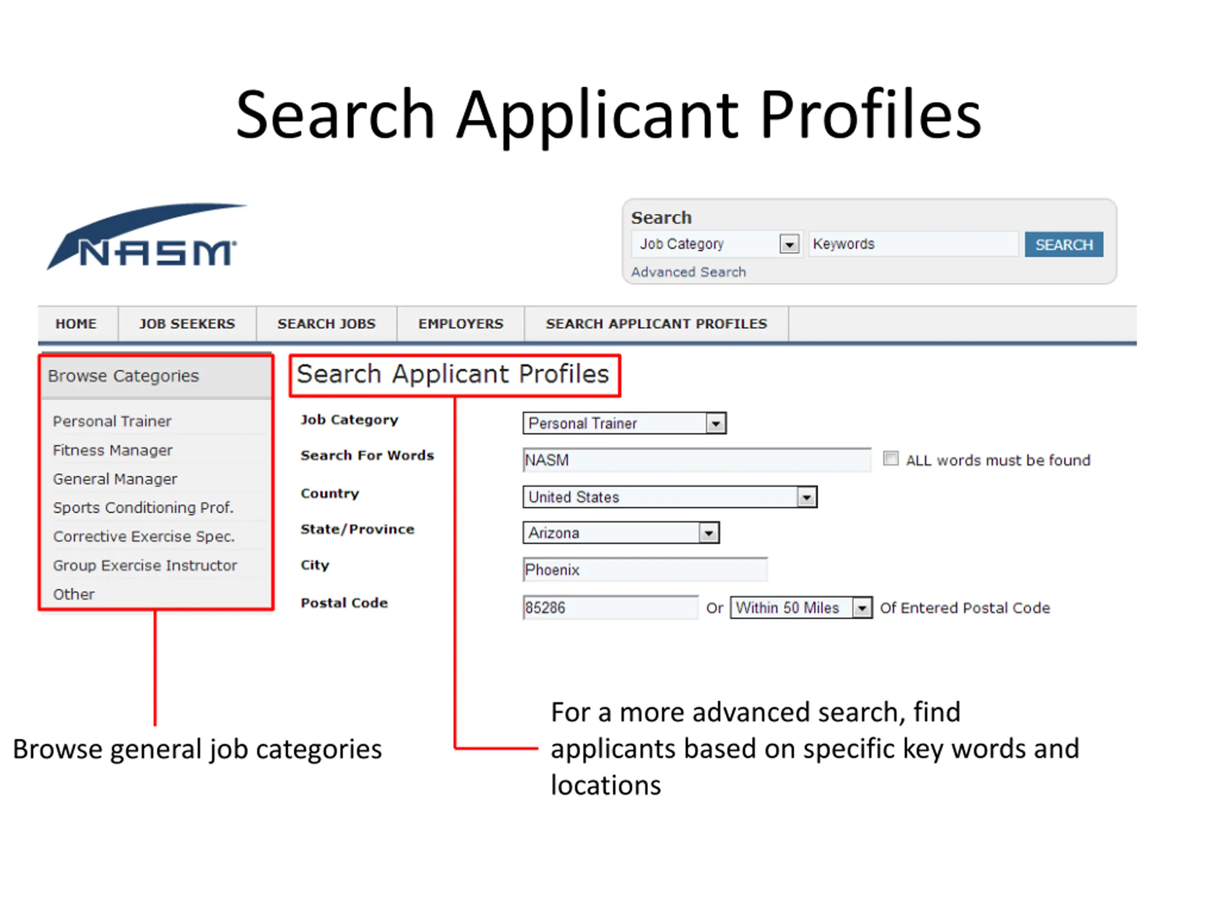Switch to the SEARCH JOBS tab

tap(326, 324)
